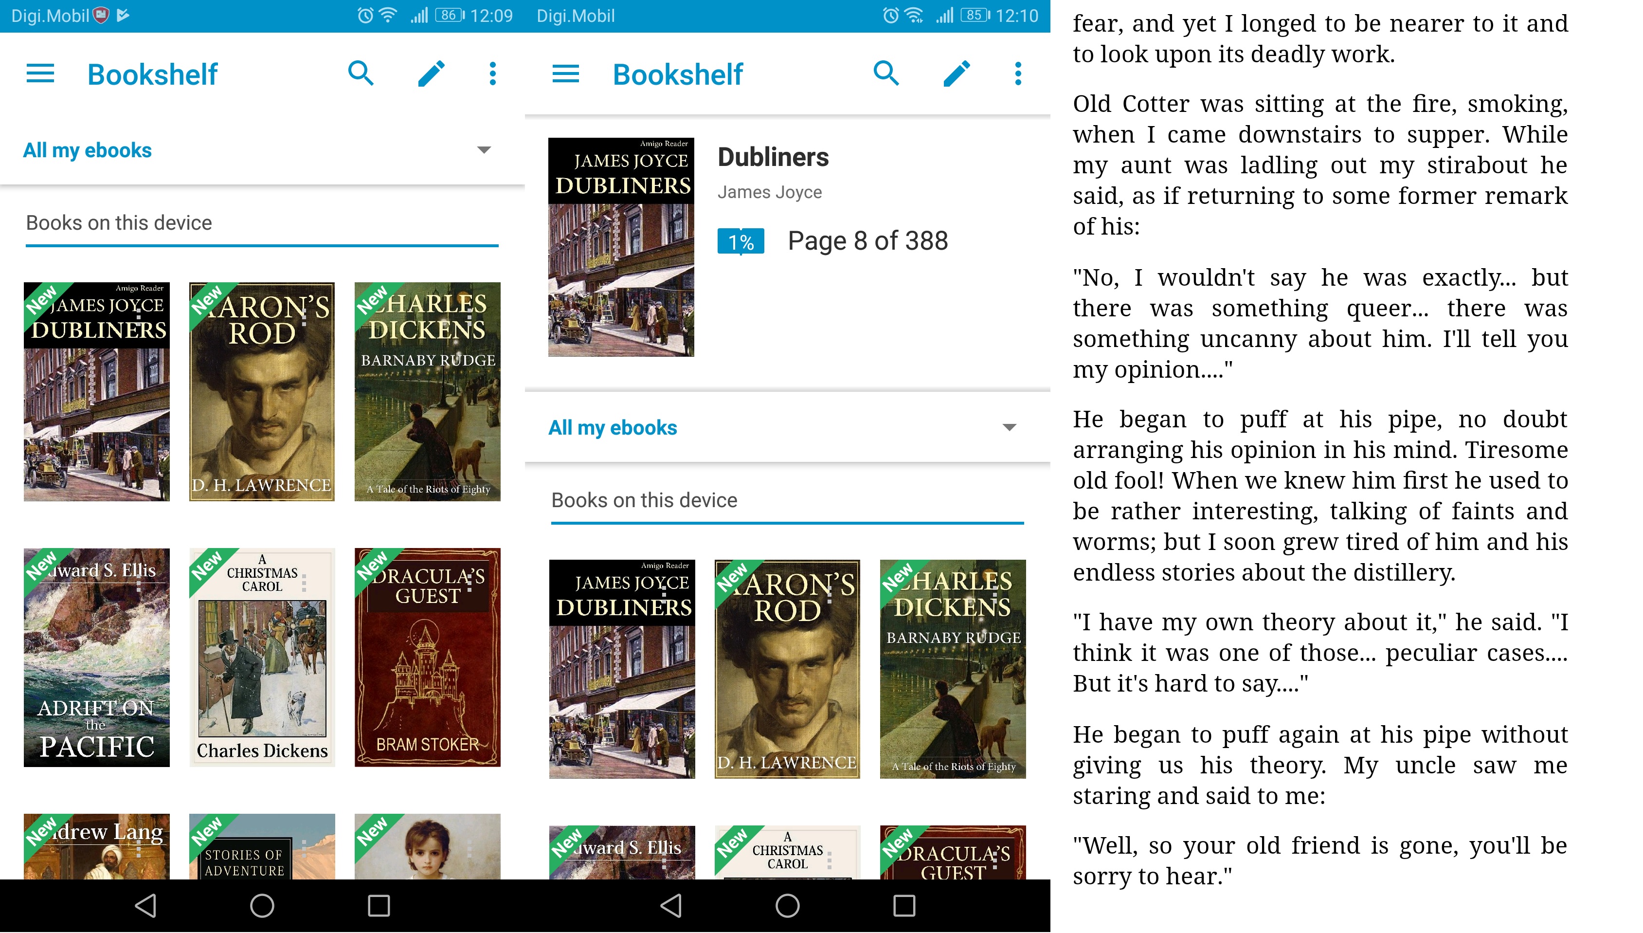Viewport: 1643px width, 933px height.
Task: Tap 12:09 clock in left status bar
Action: click(491, 16)
